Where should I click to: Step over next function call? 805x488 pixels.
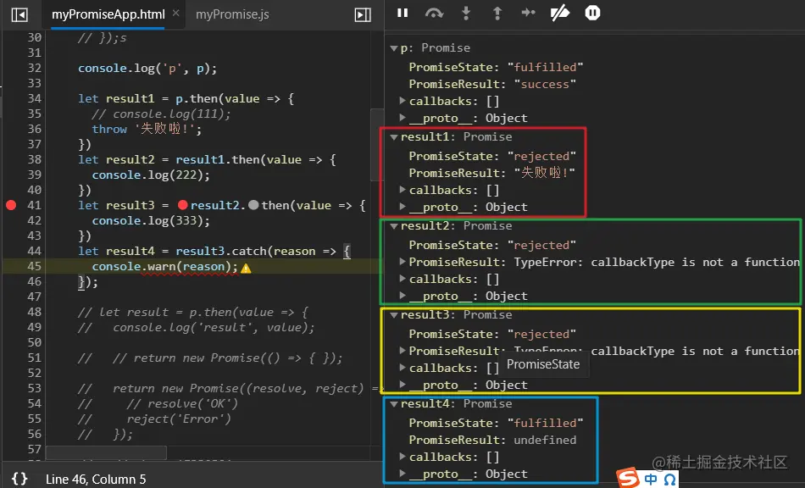[x=435, y=13]
